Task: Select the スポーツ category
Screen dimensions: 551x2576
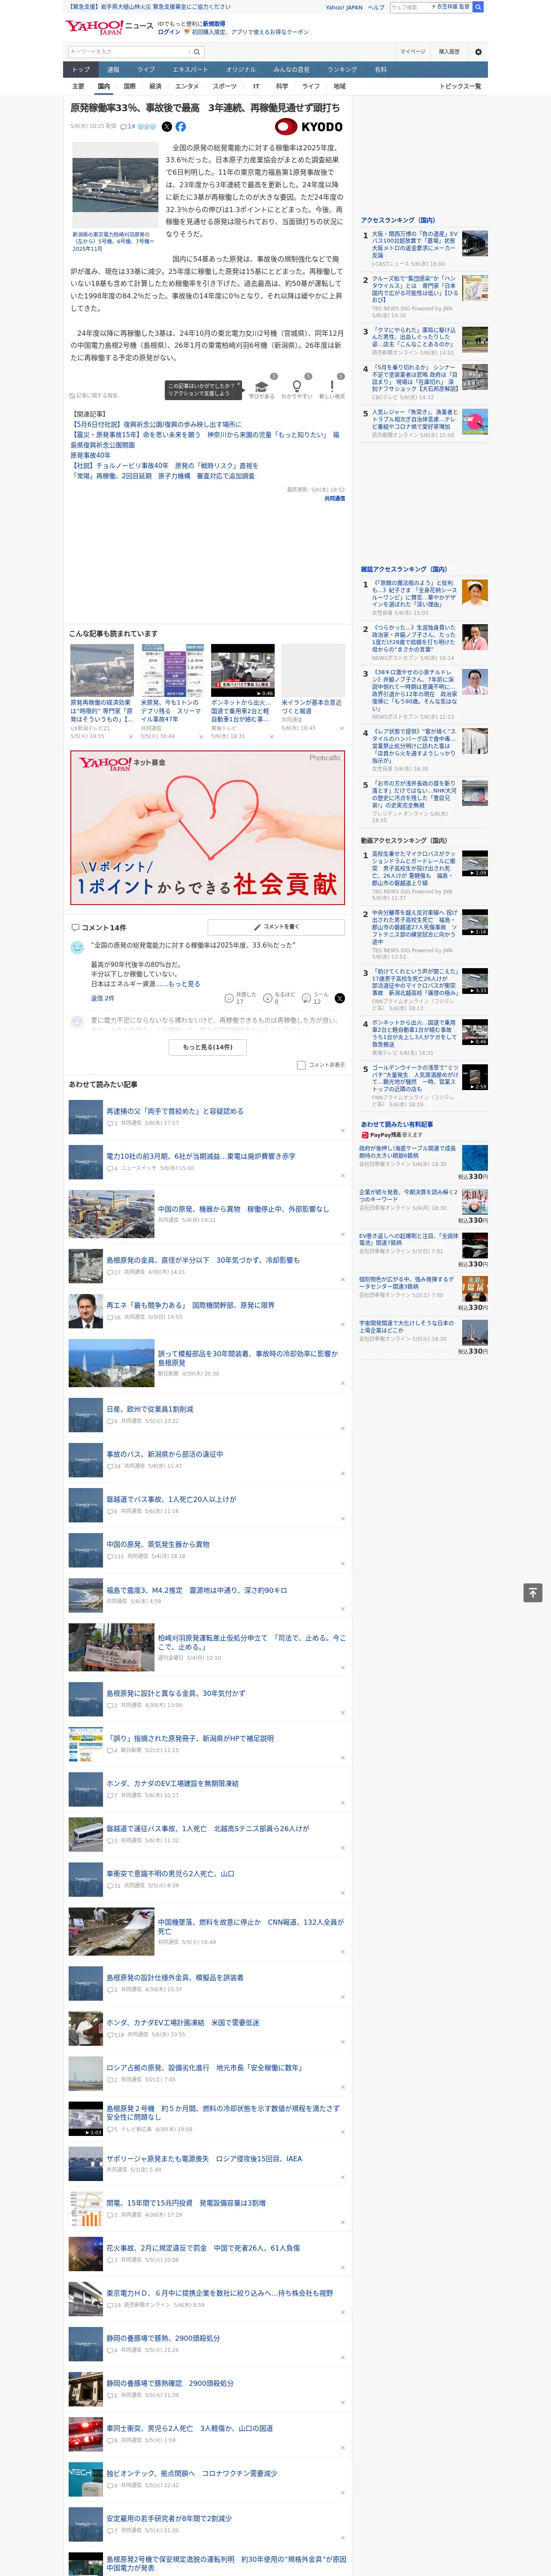Action: pyautogui.click(x=225, y=87)
